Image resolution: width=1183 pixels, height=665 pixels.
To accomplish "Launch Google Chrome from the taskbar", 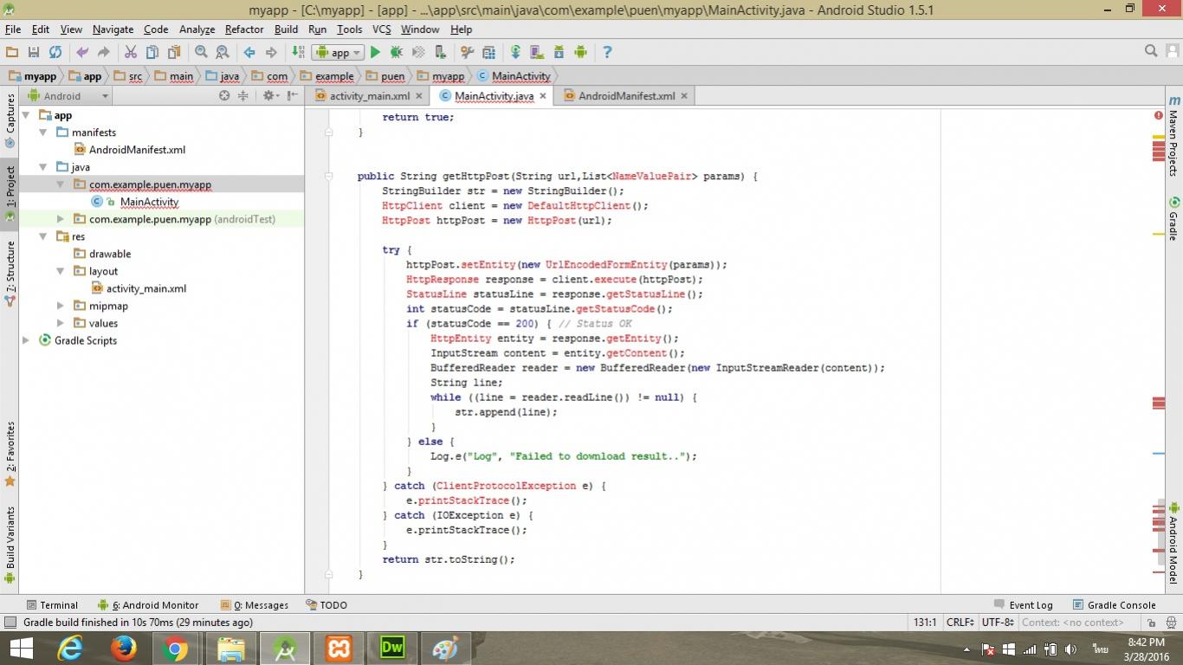I will point(175,649).
